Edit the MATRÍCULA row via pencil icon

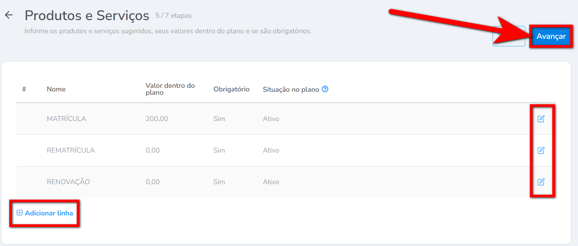coord(541,119)
